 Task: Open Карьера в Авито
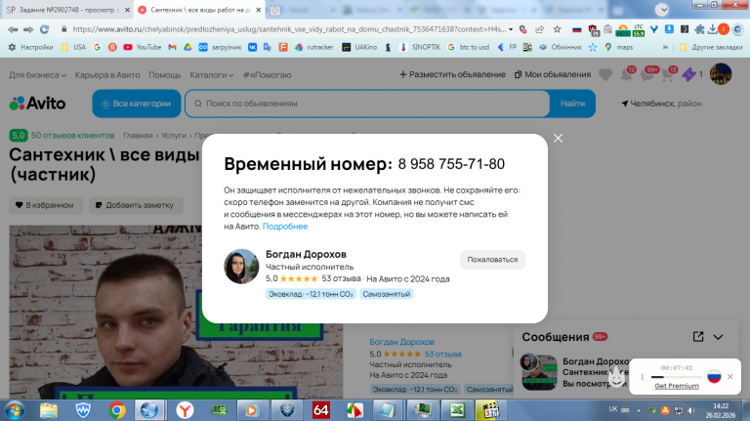(x=107, y=75)
